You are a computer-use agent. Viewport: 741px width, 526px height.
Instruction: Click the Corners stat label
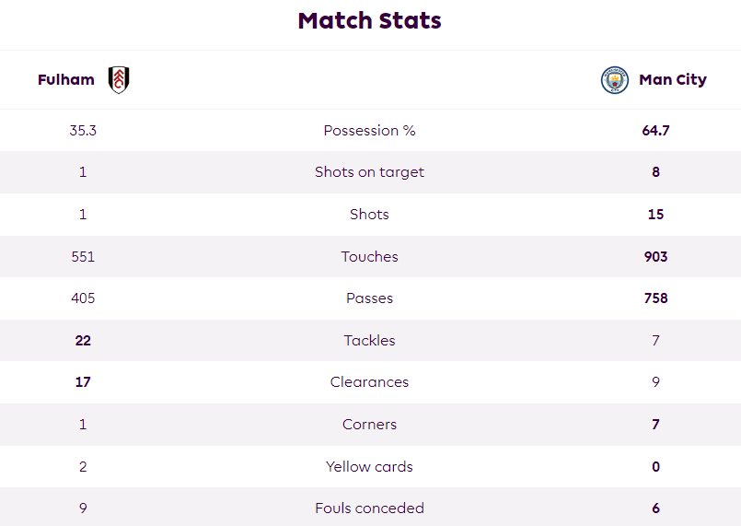[369, 425]
